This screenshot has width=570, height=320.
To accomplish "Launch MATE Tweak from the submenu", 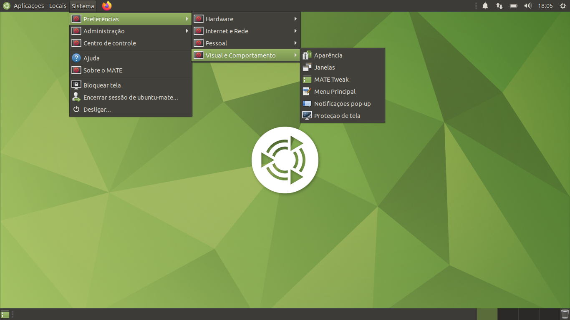I will point(343,80).
